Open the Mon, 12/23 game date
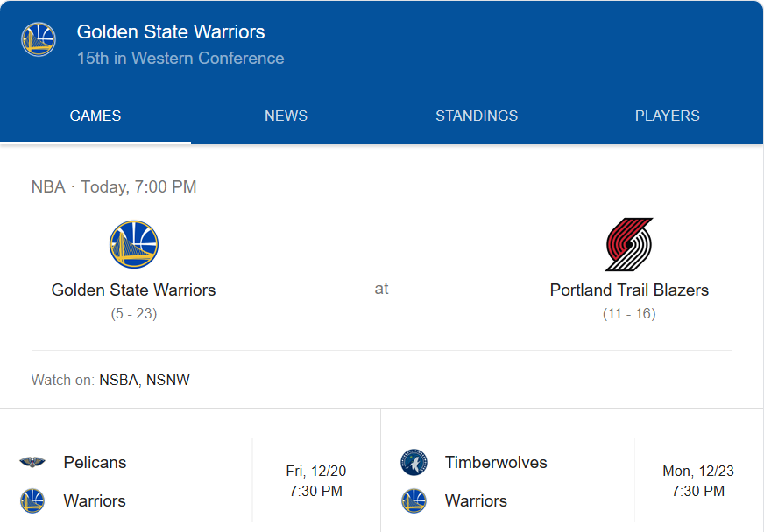The image size is (764, 532). tap(697, 472)
